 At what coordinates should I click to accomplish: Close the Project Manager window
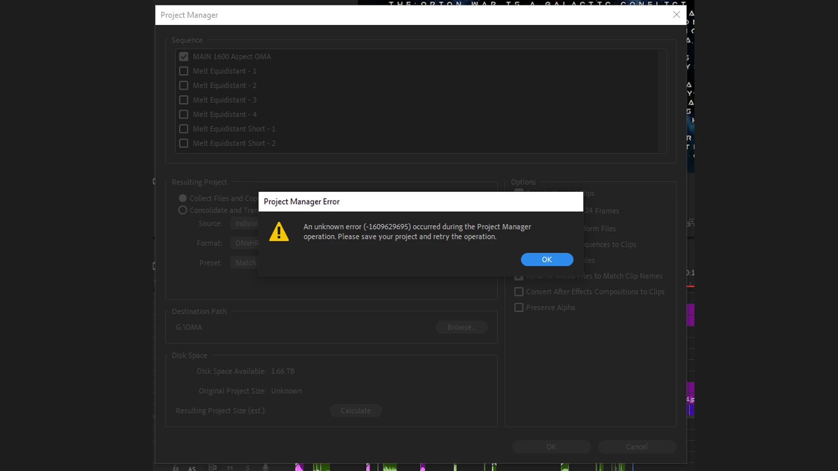pyautogui.click(x=676, y=14)
